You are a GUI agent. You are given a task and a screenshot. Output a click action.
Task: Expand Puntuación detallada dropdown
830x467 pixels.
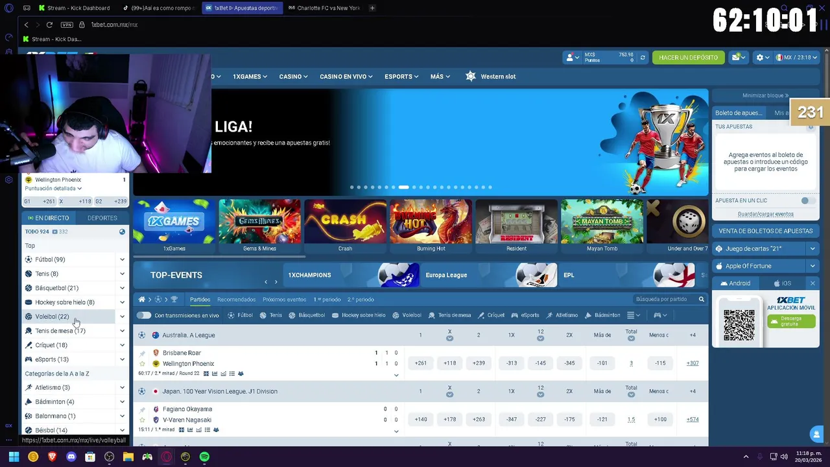pyautogui.click(x=53, y=189)
